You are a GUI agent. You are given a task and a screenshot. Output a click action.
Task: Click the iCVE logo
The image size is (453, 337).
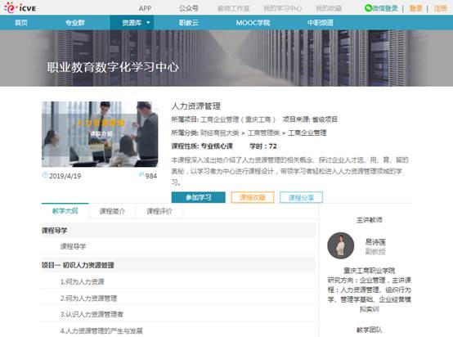click(20, 7)
